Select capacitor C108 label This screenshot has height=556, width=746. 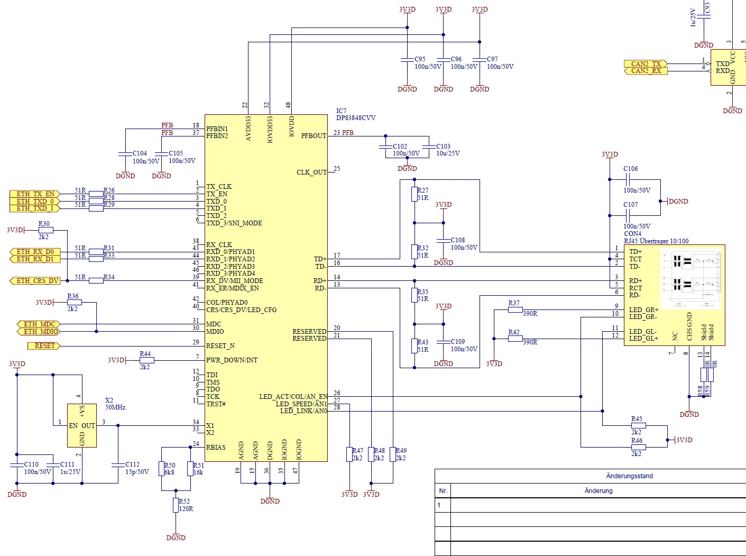pyautogui.click(x=458, y=240)
